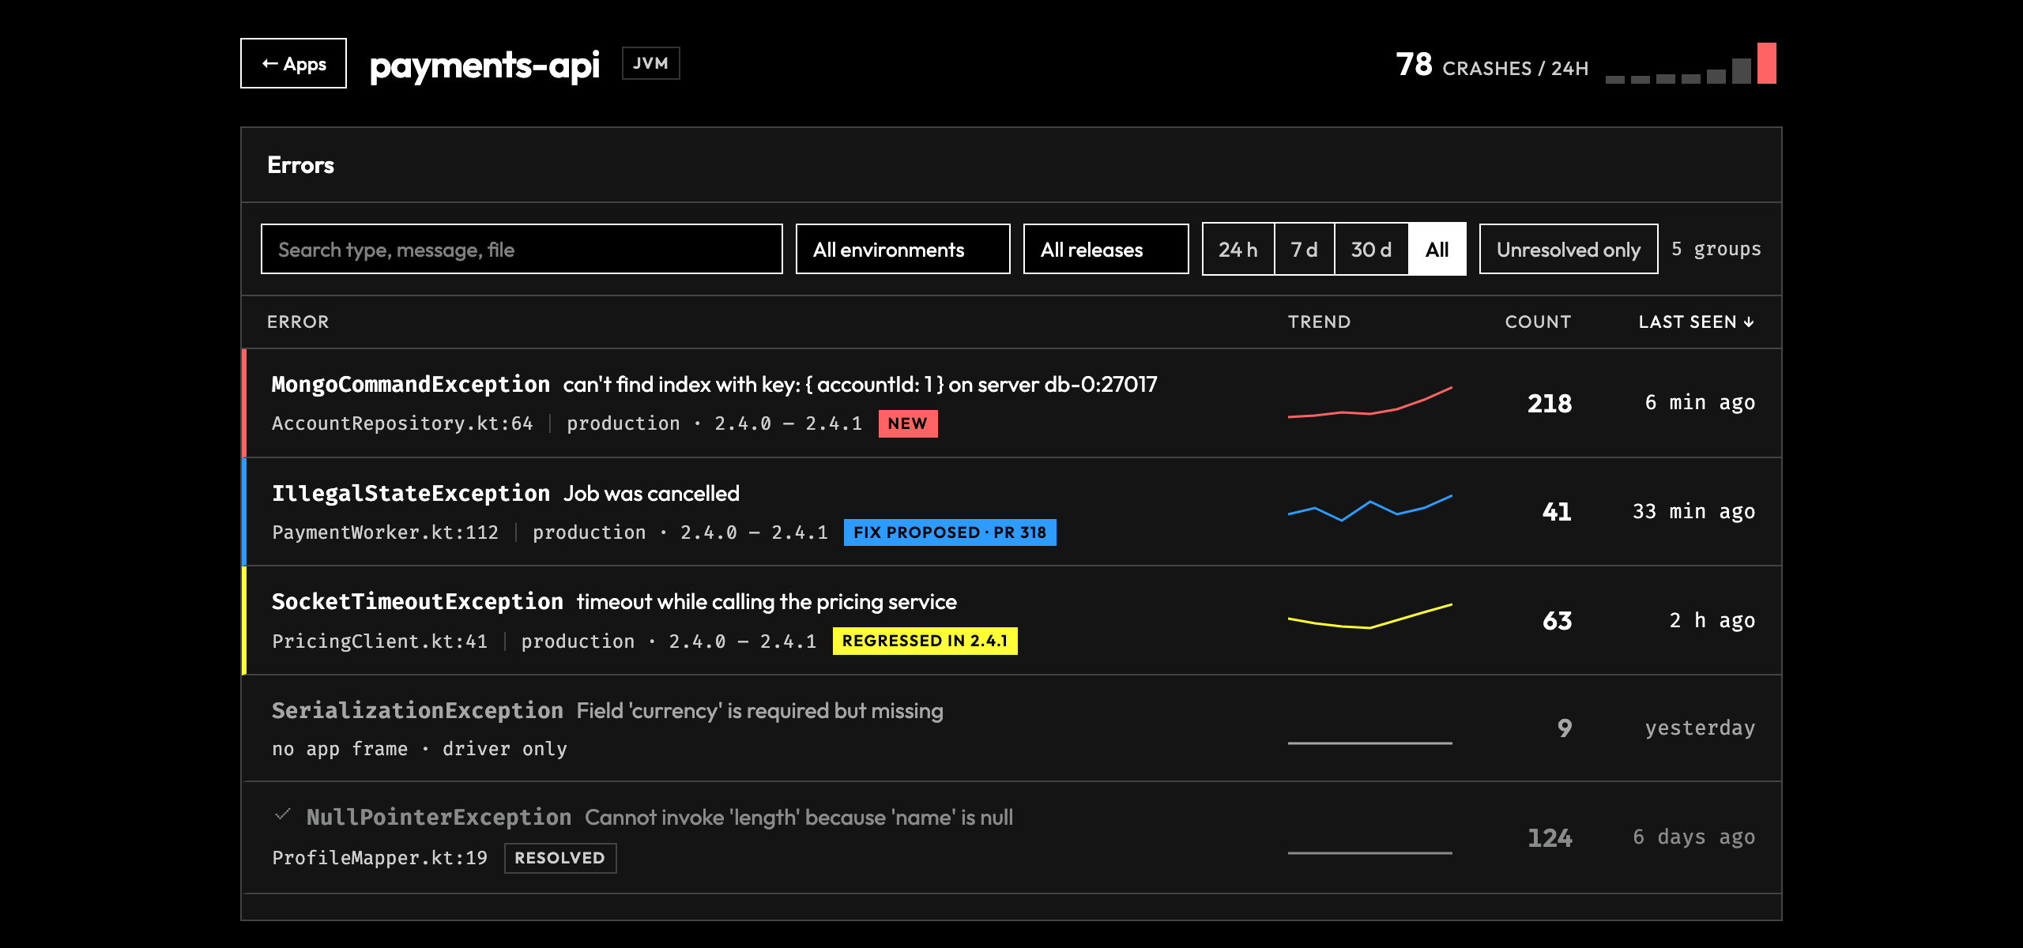Screen dimensions: 2023x948
Task: Click ProfileMapper.kt:19 file reference
Action: pyautogui.click(x=379, y=858)
